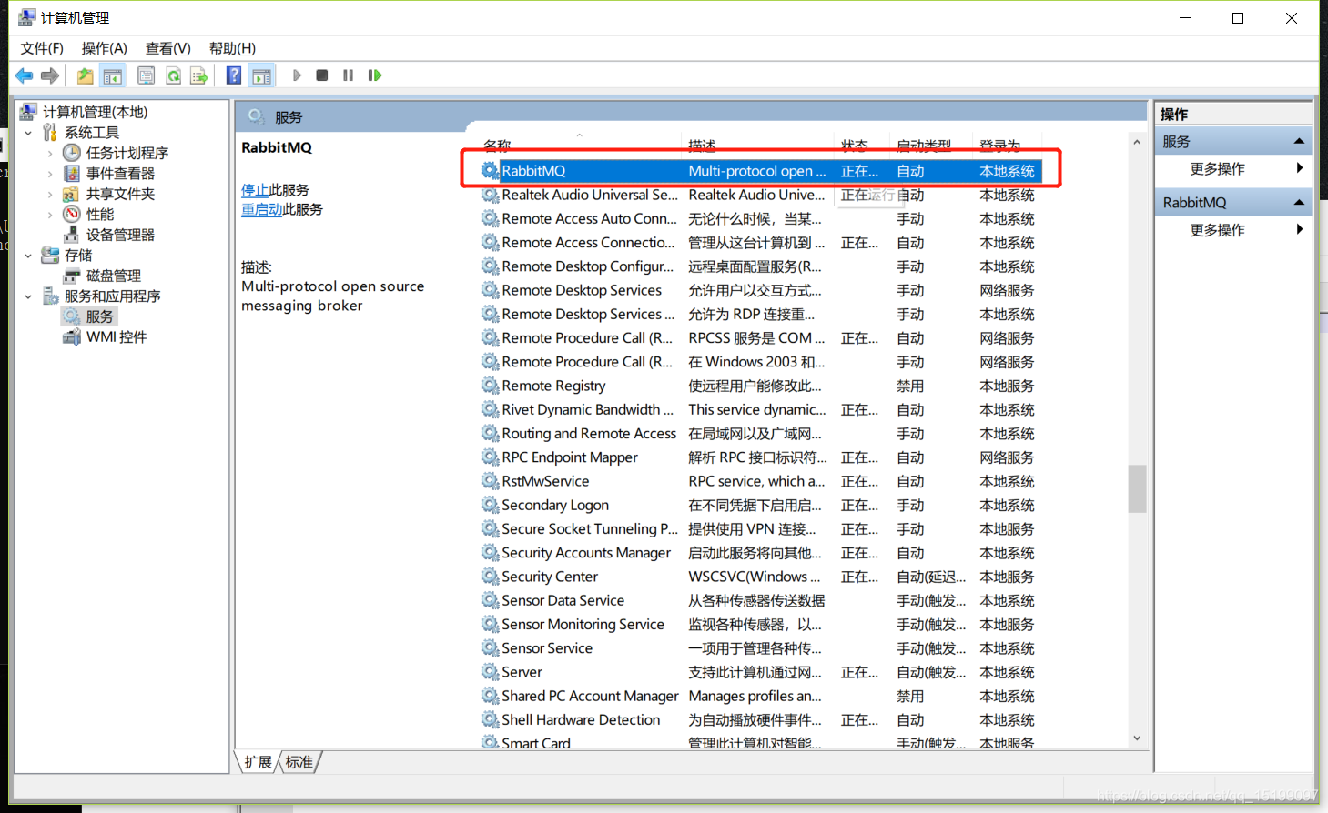Stop the service with the square icon

pos(322,75)
